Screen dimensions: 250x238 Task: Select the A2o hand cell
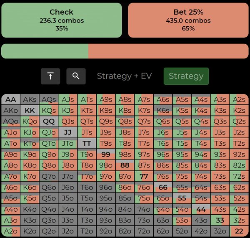pyautogui.click(x=11, y=231)
